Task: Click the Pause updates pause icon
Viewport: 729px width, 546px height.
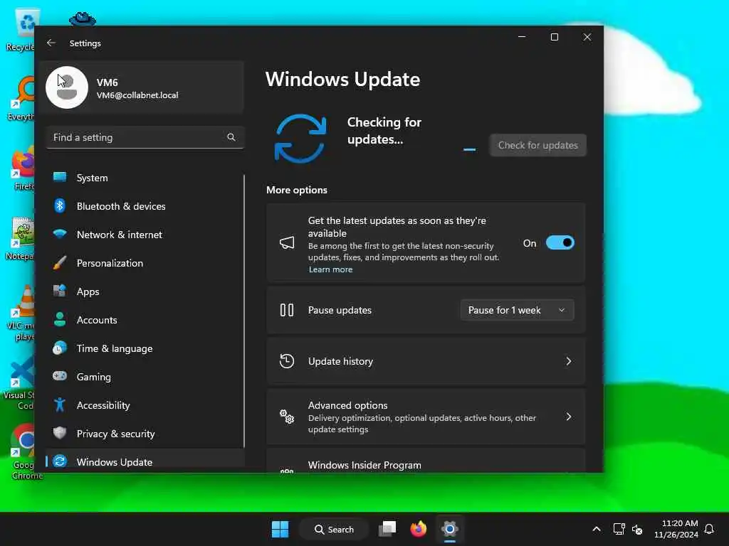Action: pos(287,310)
